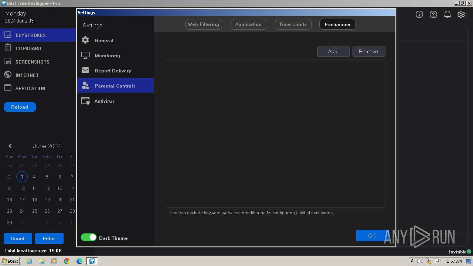Switch to the Web Filtering tab
Image resolution: width=473 pixels, height=266 pixels.
tap(203, 24)
